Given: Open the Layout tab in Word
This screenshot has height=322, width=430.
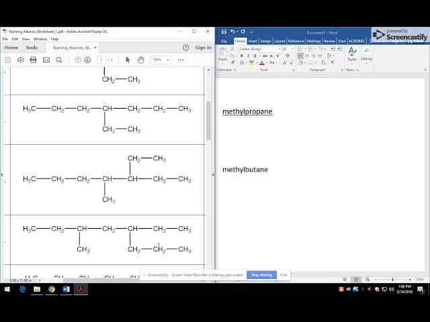Looking at the screenshot, I should (x=279, y=41).
